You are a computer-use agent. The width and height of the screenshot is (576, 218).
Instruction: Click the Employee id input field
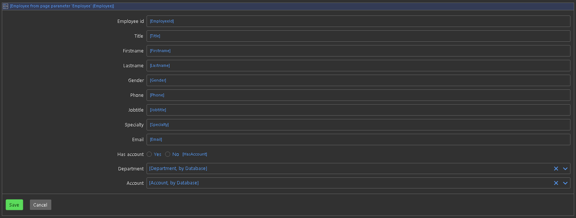click(x=358, y=21)
